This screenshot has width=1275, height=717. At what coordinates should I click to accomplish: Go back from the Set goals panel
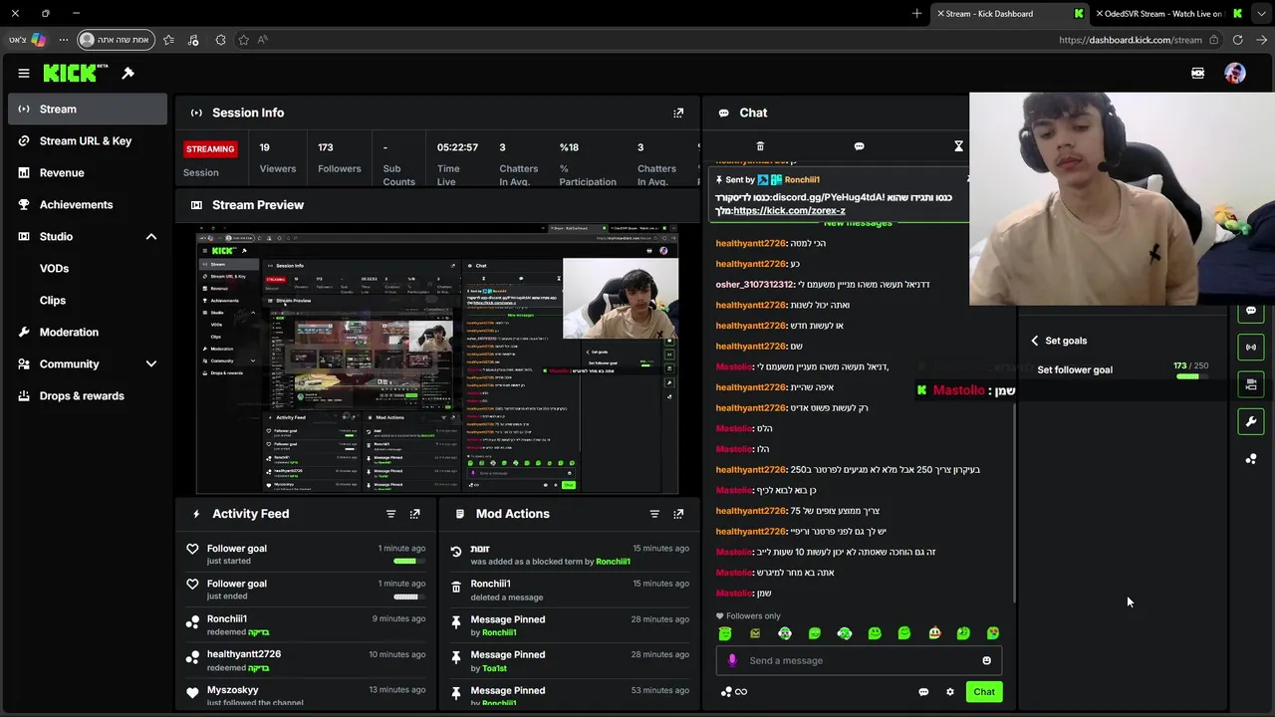1034,341
